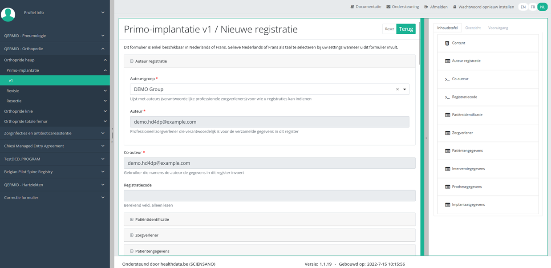Expand QERMID - Pneumologie menu
The height and width of the screenshot is (268, 551).
coord(102,36)
